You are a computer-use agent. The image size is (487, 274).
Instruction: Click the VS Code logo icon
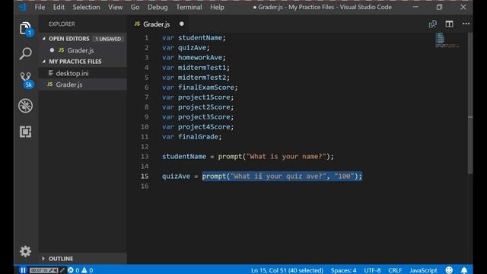(x=22, y=7)
